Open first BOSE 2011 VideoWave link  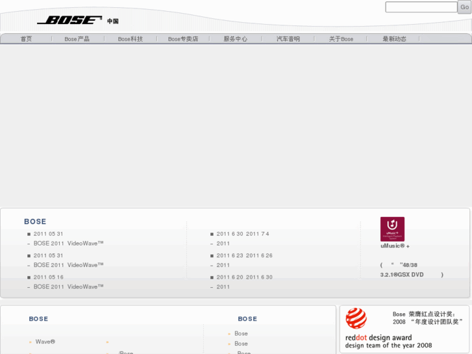tap(68, 244)
